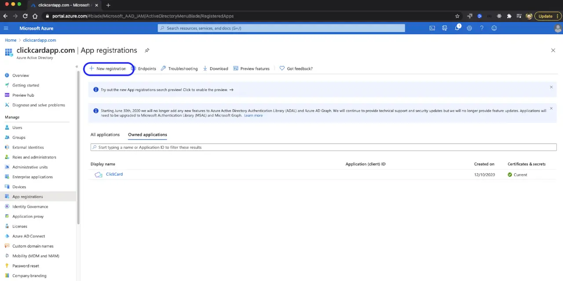
Task: Dismiss the ADAL deprecation notice
Action: click(x=551, y=108)
